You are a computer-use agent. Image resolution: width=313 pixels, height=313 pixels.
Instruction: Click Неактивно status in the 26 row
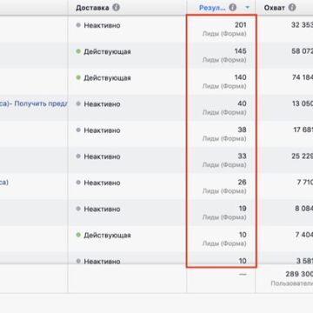(x=102, y=183)
